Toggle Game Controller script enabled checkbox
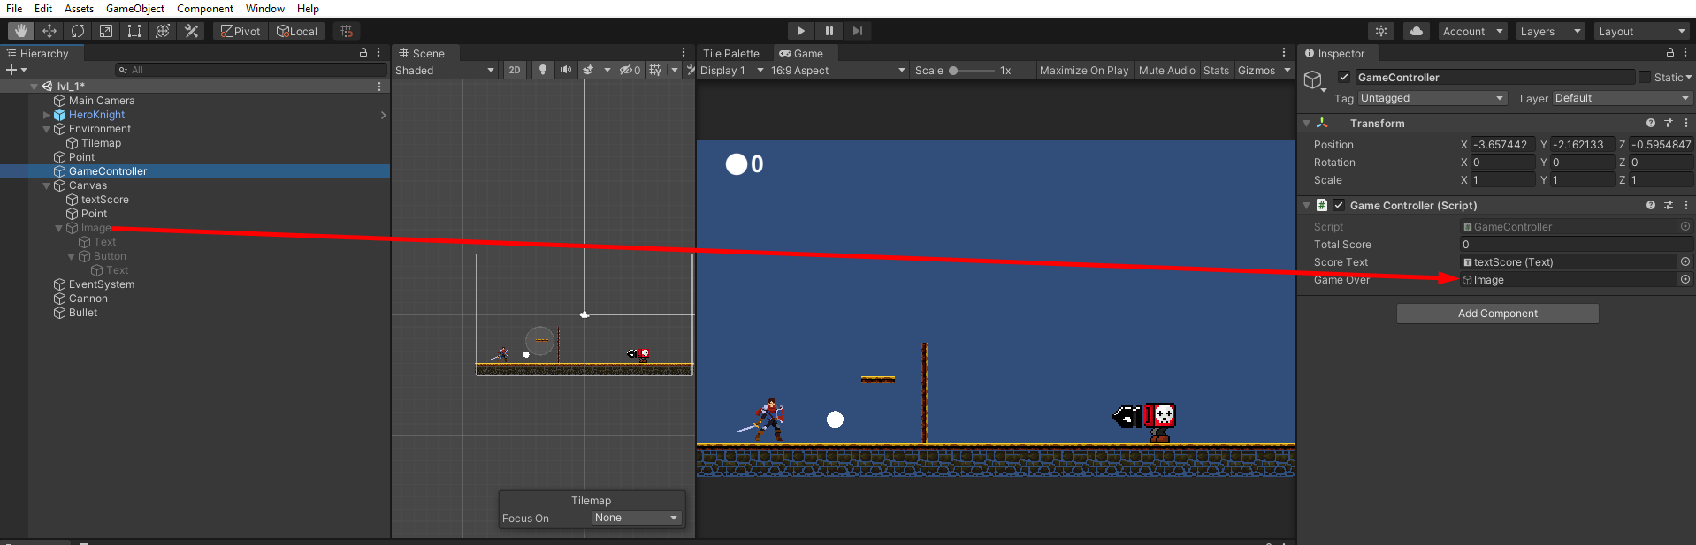This screenshot has width=1696, height=545. 1339,205
